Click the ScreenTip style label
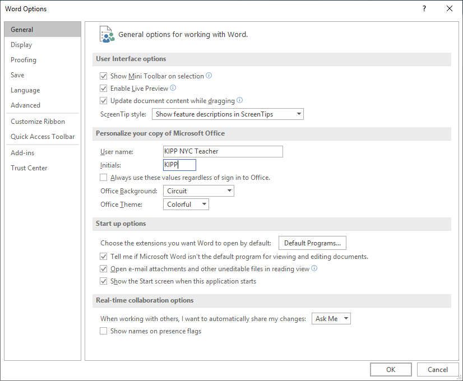The image size is (463, 381). 123,114
